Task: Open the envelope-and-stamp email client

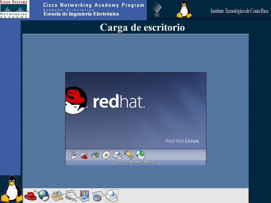Action: click(57, 196)
